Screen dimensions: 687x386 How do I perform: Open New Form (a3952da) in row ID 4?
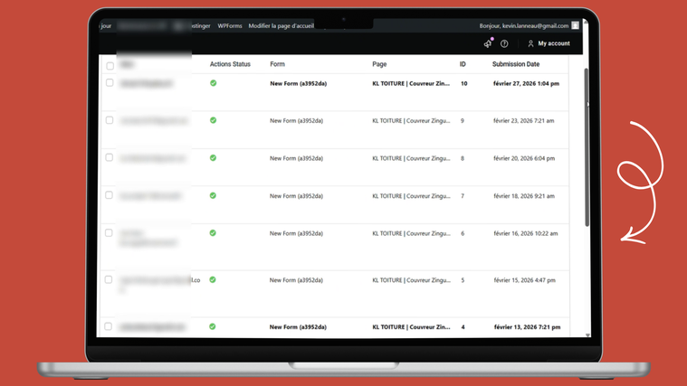tap(298, 327)
